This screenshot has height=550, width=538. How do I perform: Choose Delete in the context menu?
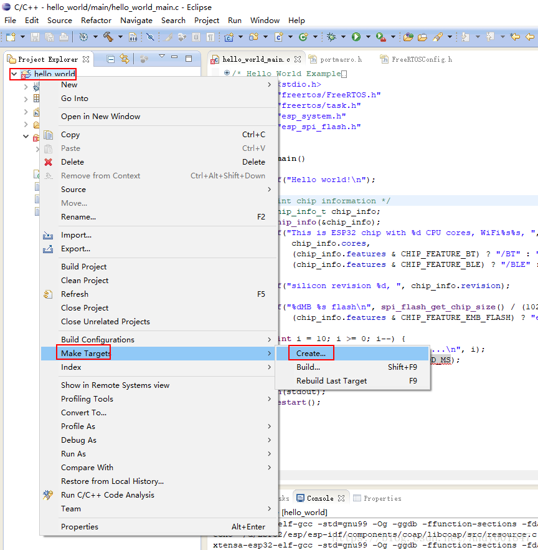158,162
